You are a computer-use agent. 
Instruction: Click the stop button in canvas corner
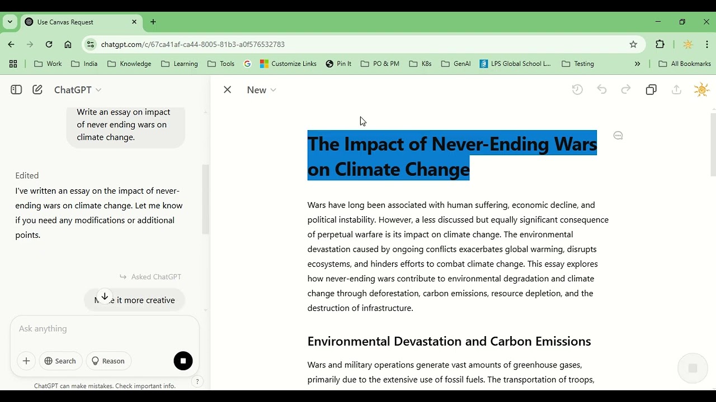693,368
